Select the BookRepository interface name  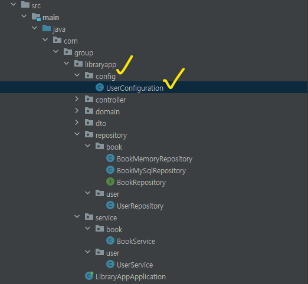click(141, 183)
